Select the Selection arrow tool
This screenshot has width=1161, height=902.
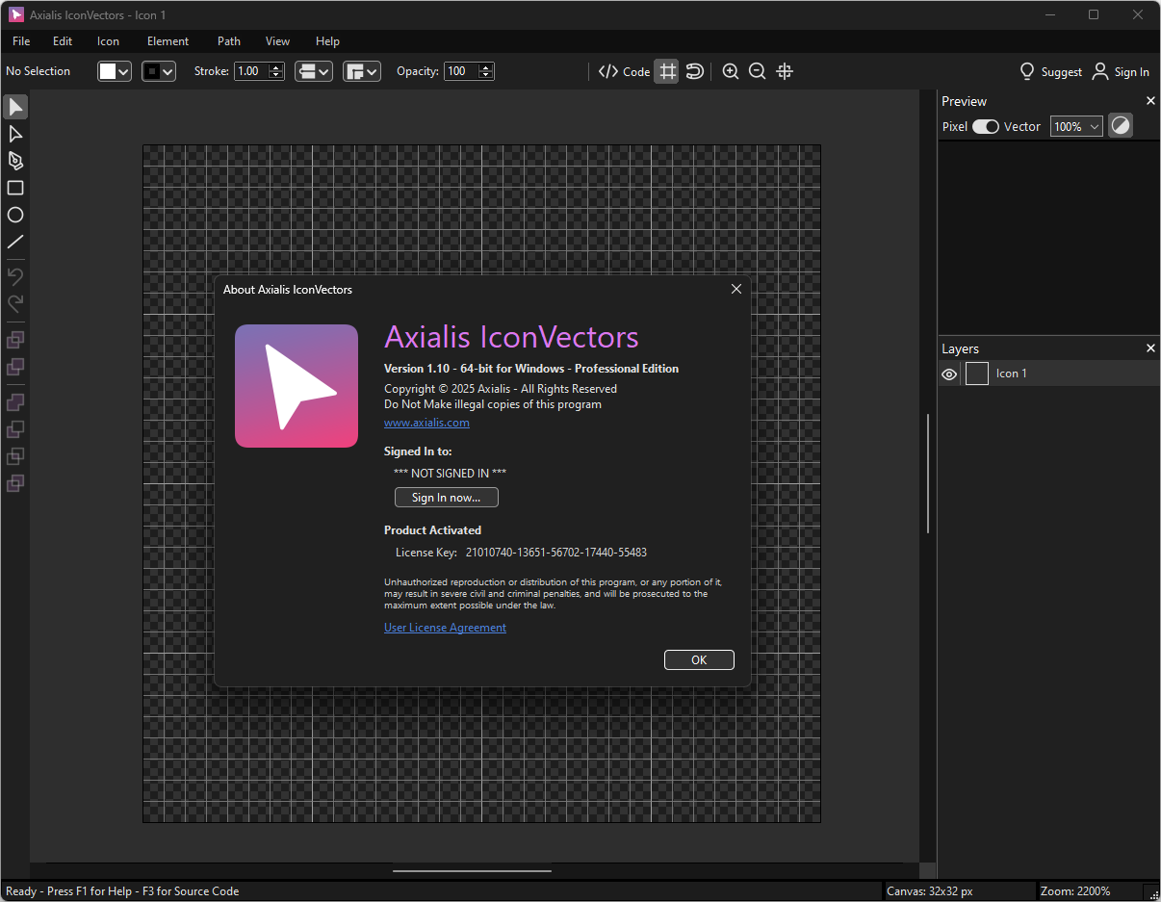click(15, 107)
